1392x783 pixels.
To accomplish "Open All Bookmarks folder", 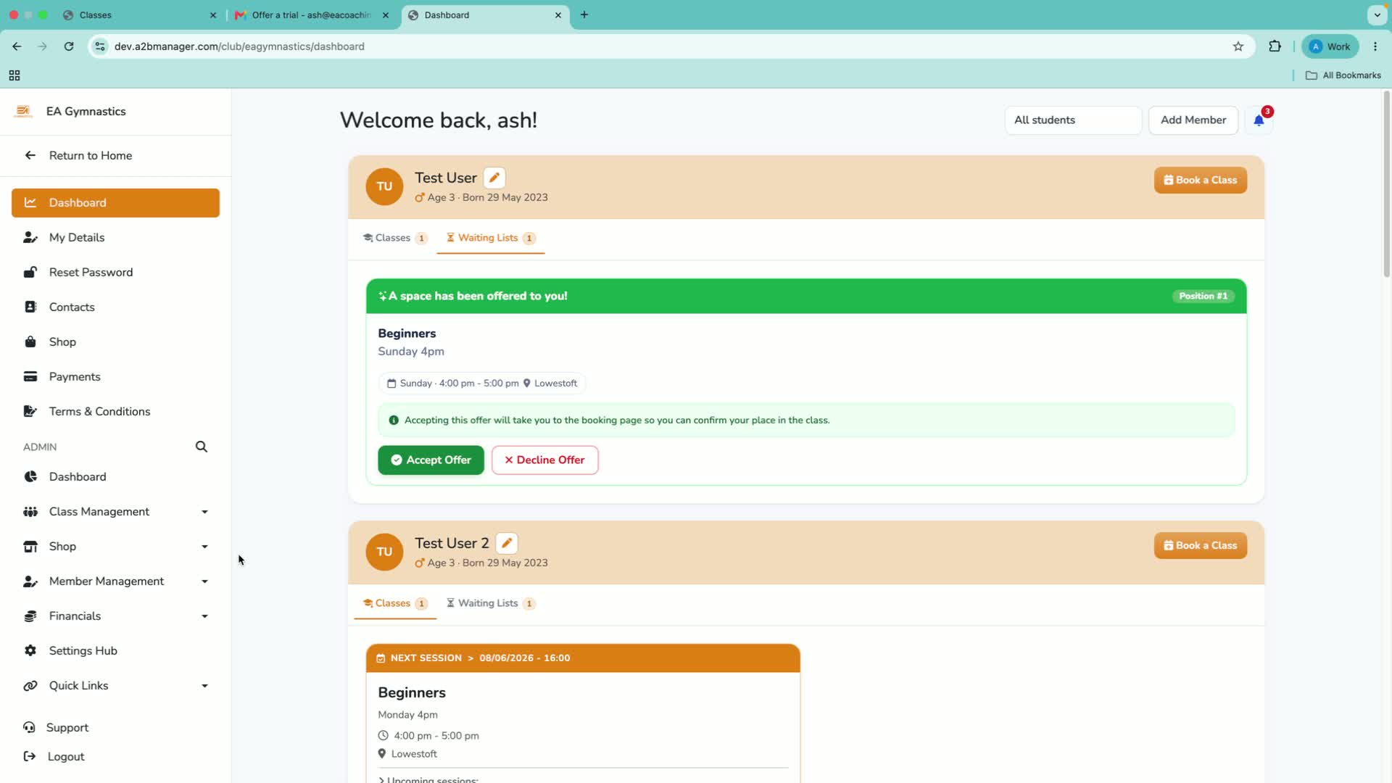I will point(1343,75).
